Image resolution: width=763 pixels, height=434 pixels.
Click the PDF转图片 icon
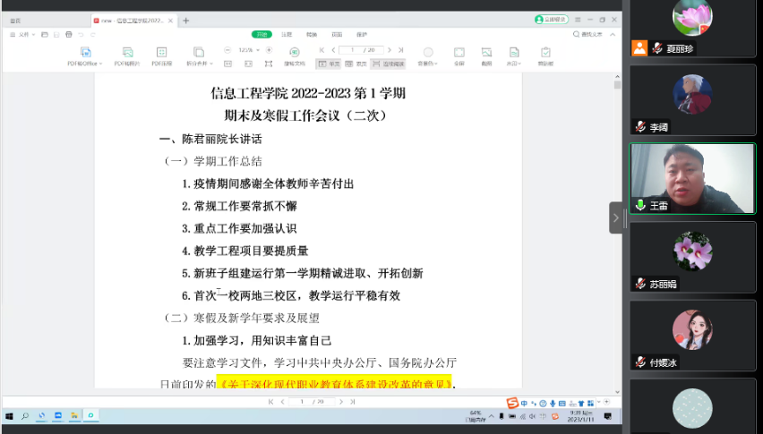pos(128,53)
